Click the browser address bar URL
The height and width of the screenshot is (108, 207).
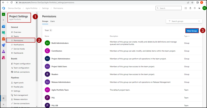pos(47,2)
